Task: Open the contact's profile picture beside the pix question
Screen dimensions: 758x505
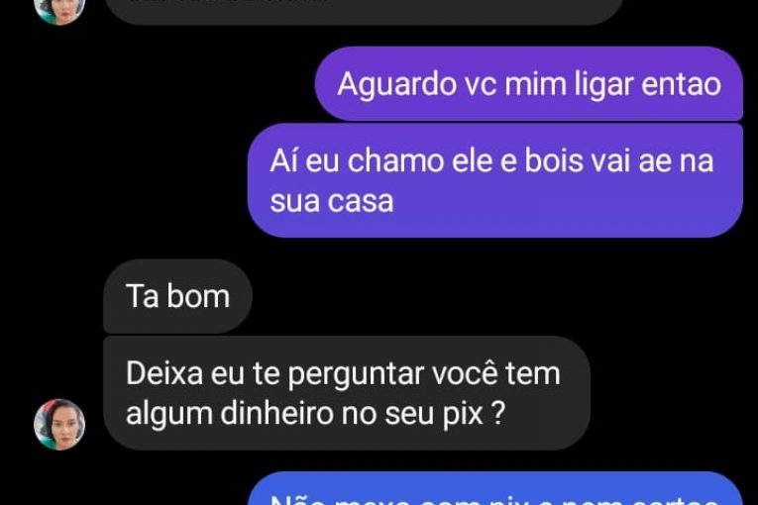Action: [x=59, y=424]
